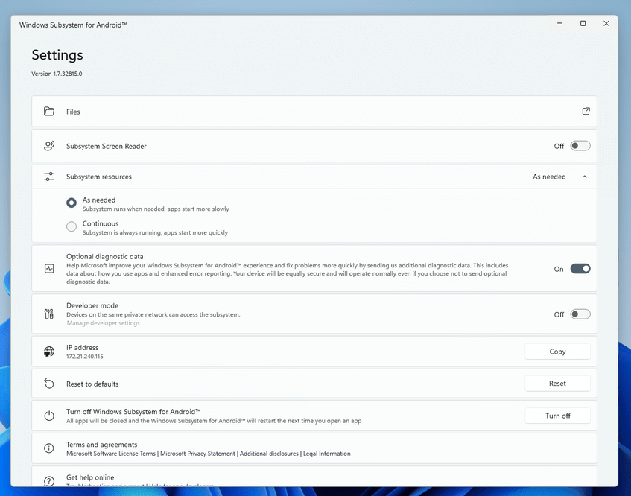The height and width of the screenshot is (496, 631).
Task: Click the Reset to defaults label
Action: (x=92, y=384)
